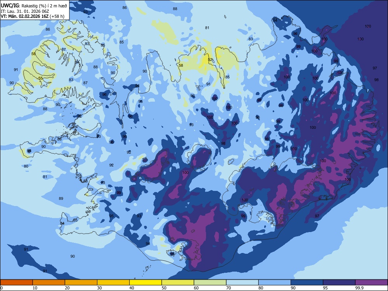Click the legend tick label 99.9

pyautogui.click(x=359, y=288)
